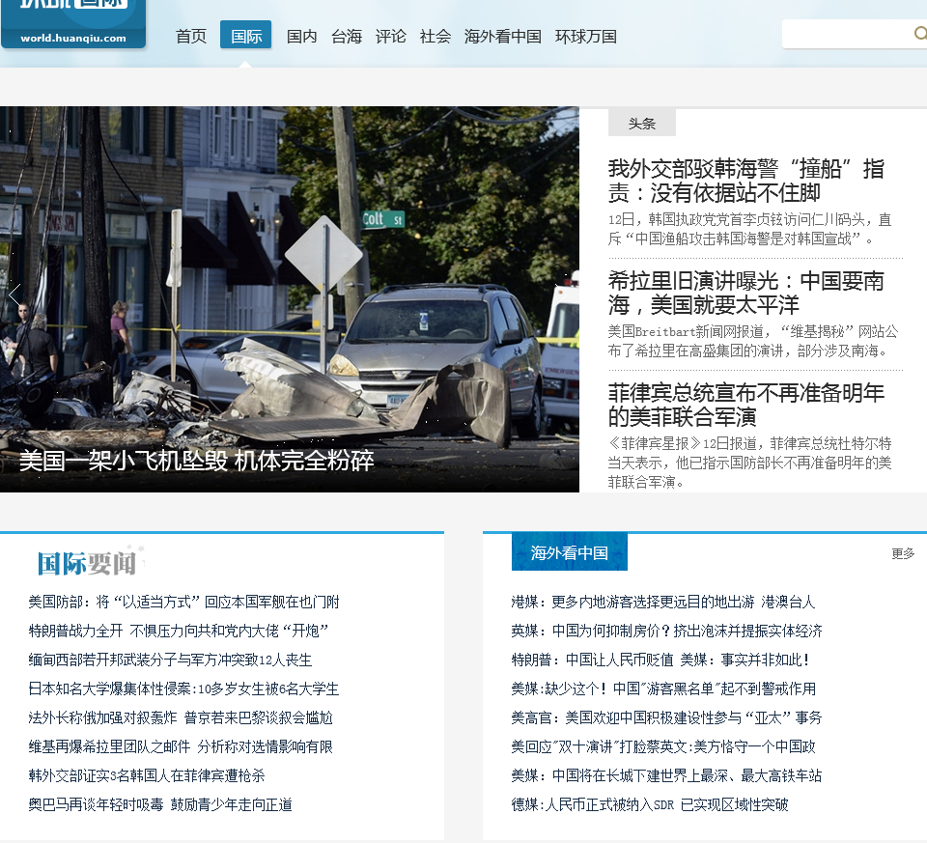This screenshot has height=843, width=927.
Task: Open article 德媒:人民币正式被纳入SDR
Action: click(x=650, y=804)
